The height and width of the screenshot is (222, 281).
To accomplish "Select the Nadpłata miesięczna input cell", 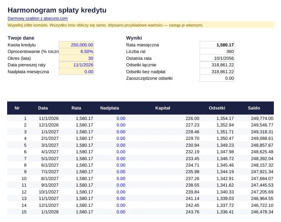I will coord(76,72).
